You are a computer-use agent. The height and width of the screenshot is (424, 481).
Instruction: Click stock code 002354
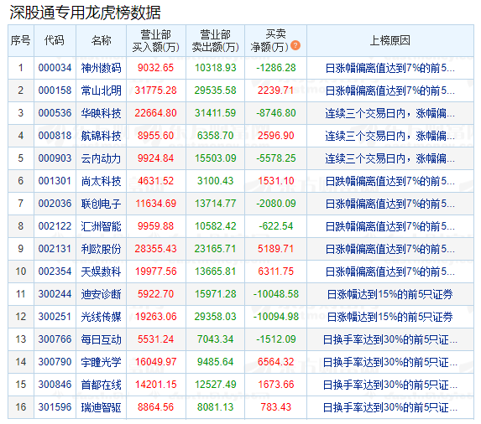point(55,271)
